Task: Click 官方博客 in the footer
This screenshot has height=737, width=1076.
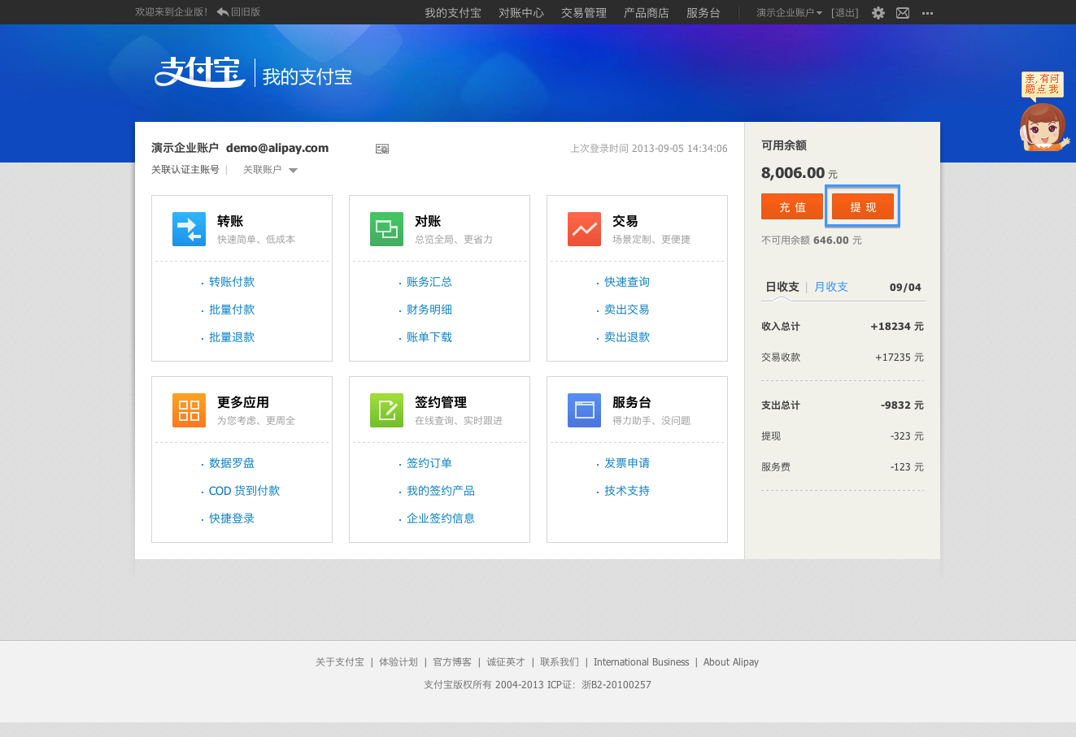Action: pyautogui.click(x=452, y=662)
